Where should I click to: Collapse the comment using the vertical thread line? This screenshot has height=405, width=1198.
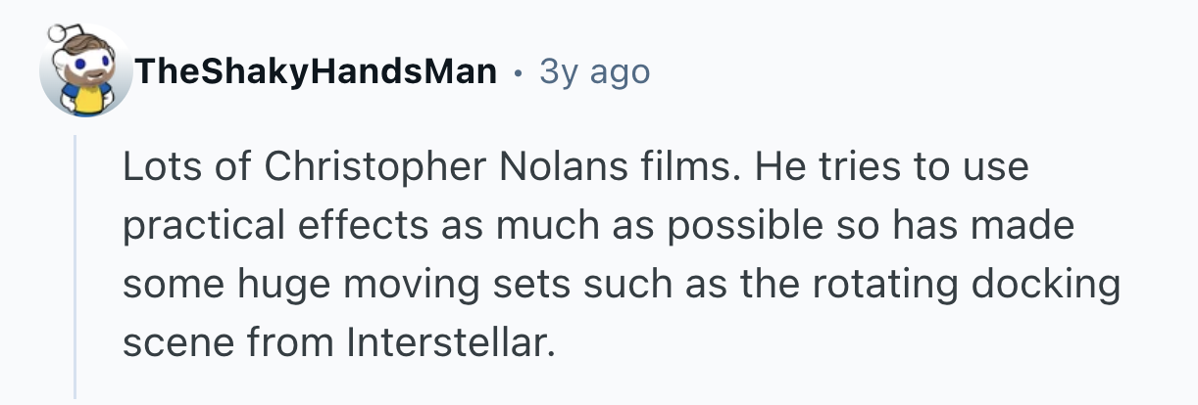pos(75,264)
